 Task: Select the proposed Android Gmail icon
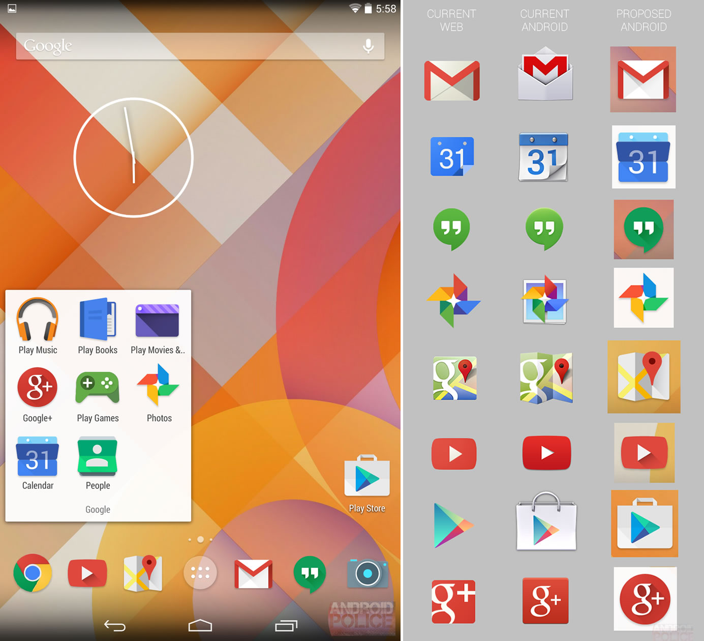(643, 79)
